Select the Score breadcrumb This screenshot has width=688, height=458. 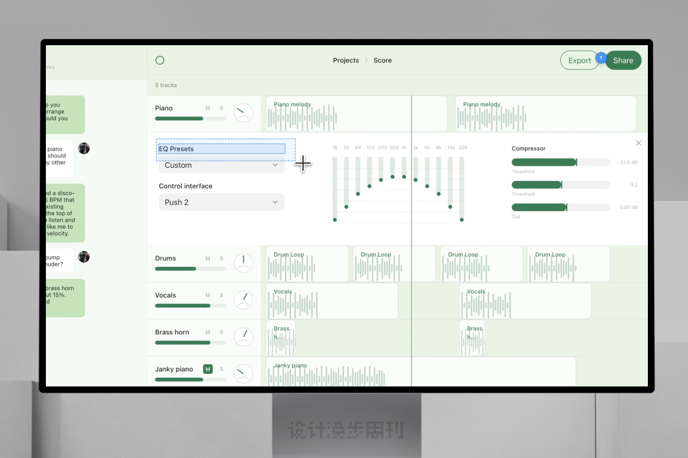tap(382, 60)
